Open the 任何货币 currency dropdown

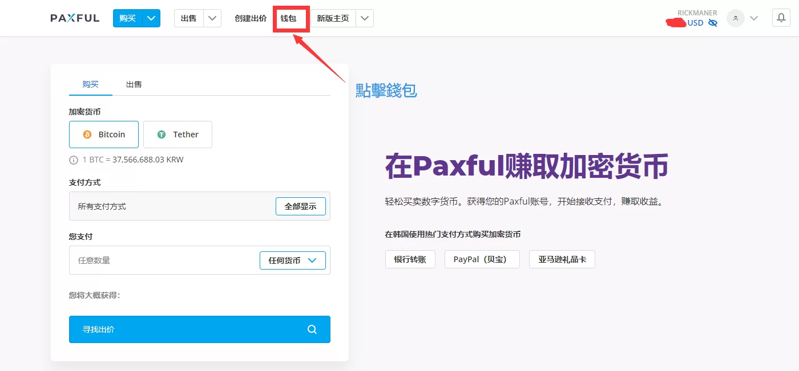tap(293, 260)
